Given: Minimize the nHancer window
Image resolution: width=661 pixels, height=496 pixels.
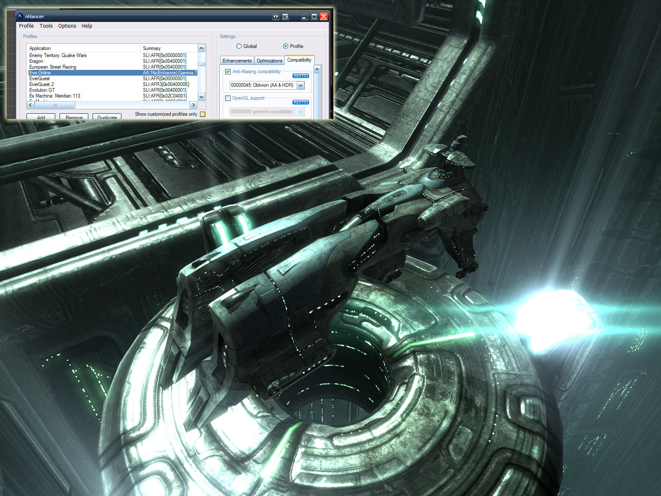Looking at the screenshot, I should point(304,17).
